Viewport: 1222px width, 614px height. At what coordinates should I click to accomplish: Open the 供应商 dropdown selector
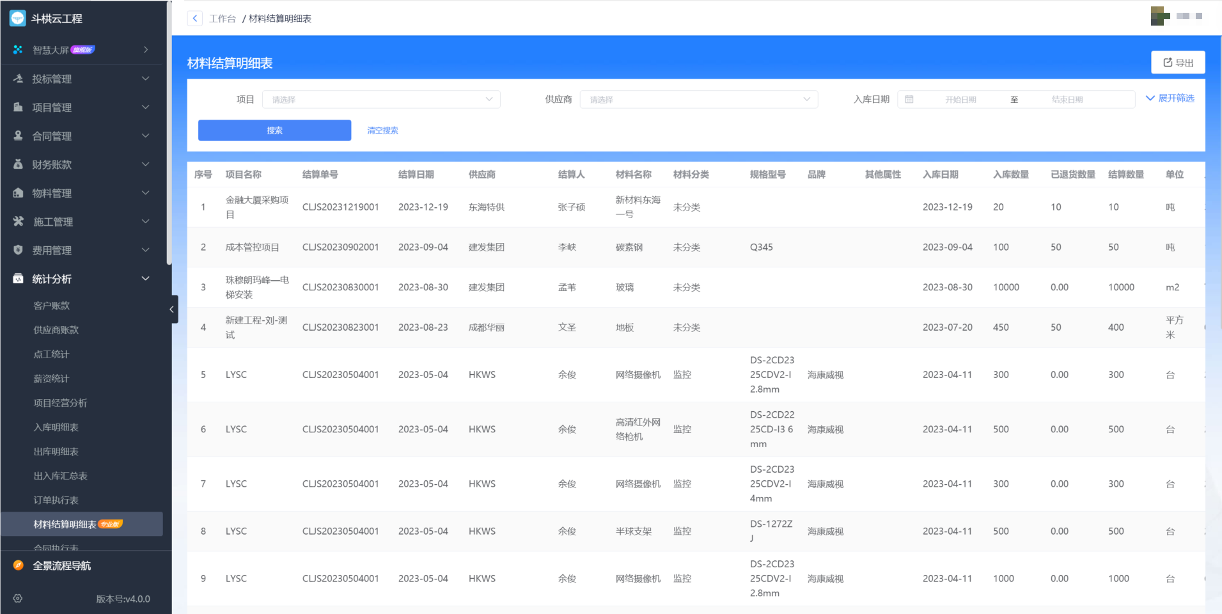[x=698, y=100]
